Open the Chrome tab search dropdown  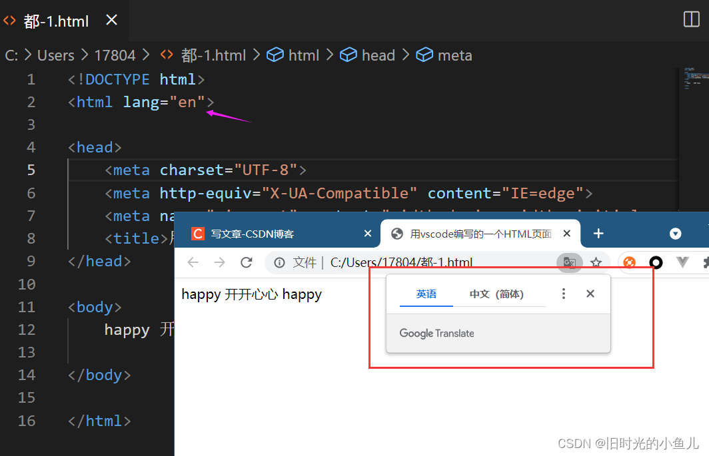[x=675, y=234]
